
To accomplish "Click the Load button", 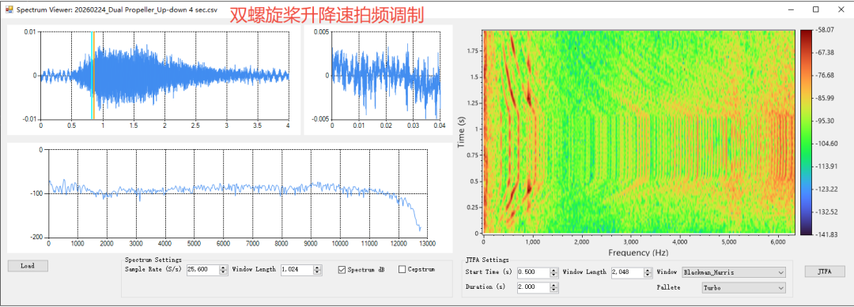I will [x=28, y=266].
